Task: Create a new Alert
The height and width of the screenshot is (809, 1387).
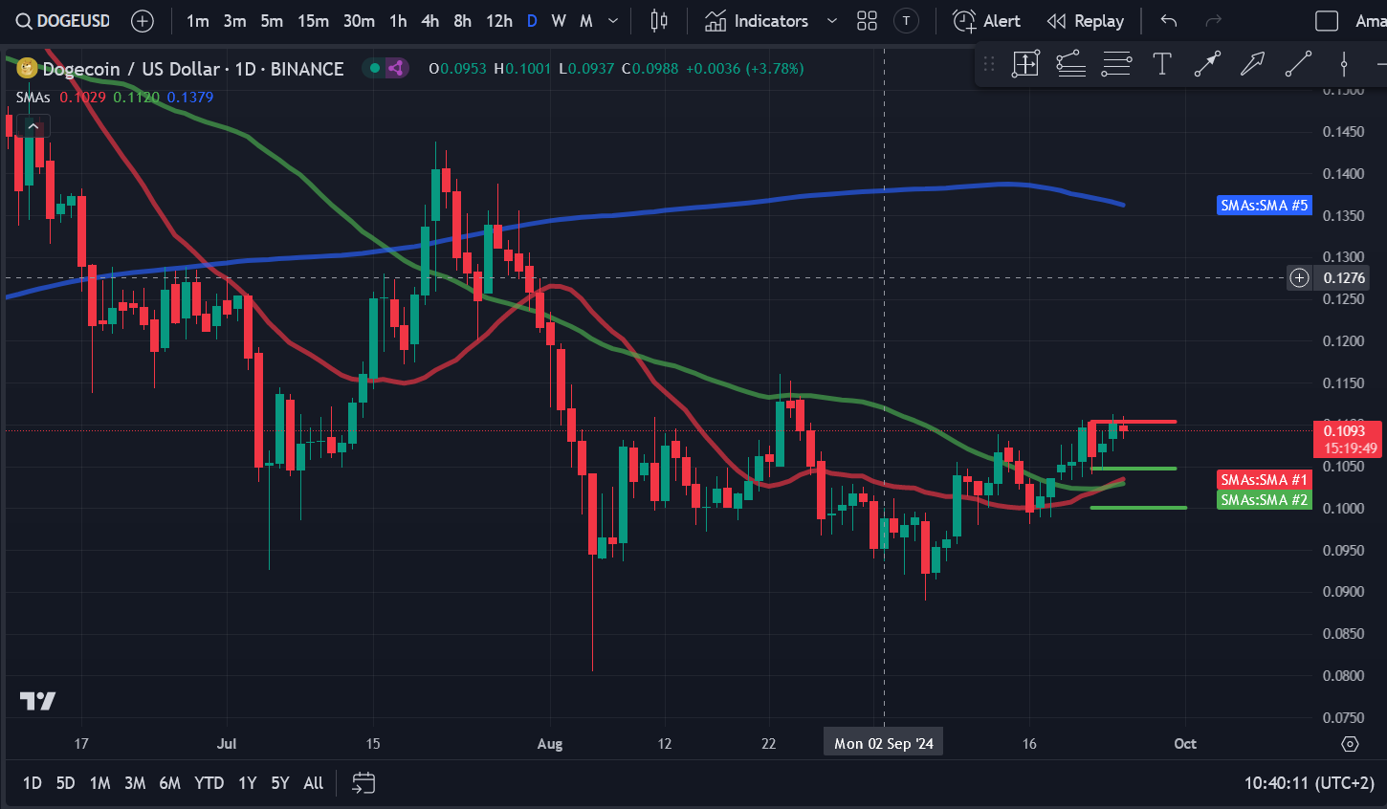Action: [x=987, y=21]
